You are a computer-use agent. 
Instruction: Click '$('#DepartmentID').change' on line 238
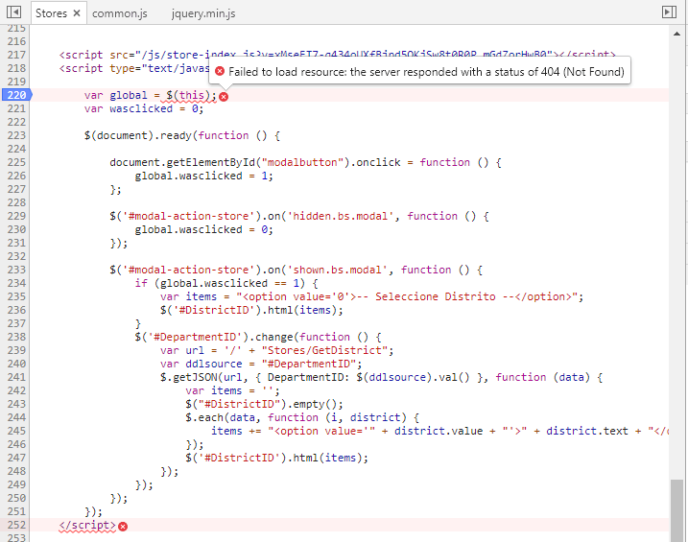tap(214, 337)
